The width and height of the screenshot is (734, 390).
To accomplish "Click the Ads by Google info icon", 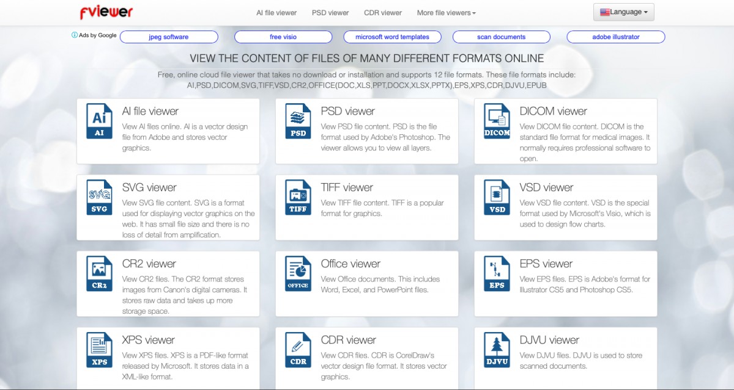I will coord(75,35).
